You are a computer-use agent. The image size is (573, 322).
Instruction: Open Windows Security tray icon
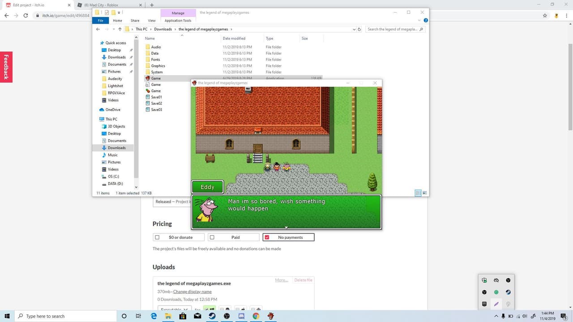[484, 280]
